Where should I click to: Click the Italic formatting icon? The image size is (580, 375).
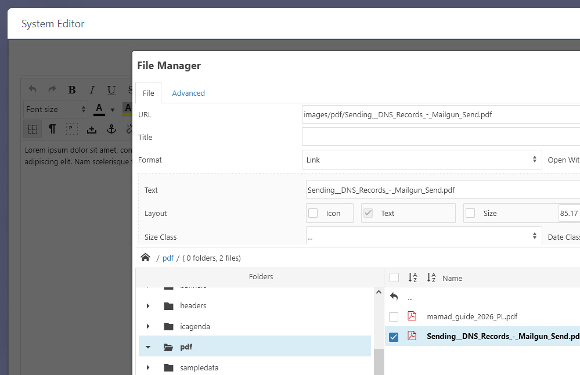[92, 89]
